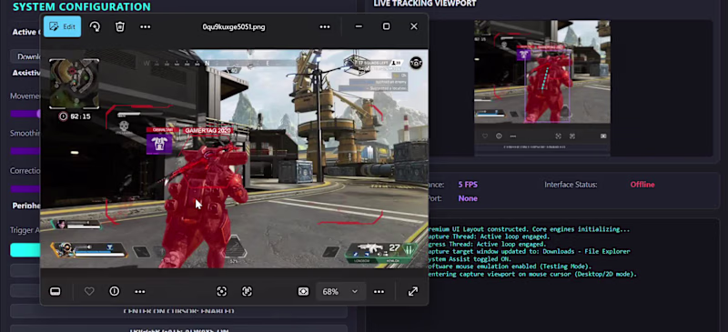728x332 pixels.
Task: Click the visual search scan icon
Action: pos(222,292)
